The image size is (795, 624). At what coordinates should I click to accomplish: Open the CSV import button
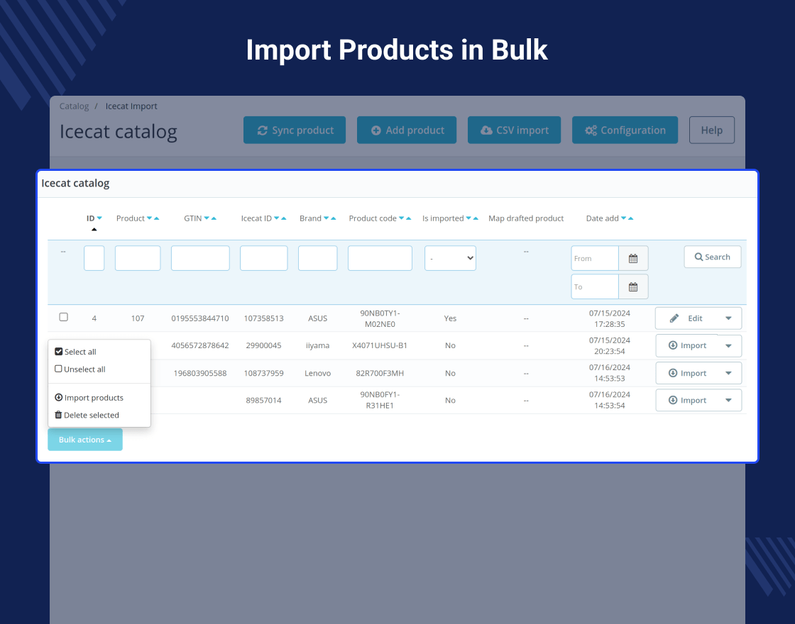pyautogui.click(x=514, y=130)
